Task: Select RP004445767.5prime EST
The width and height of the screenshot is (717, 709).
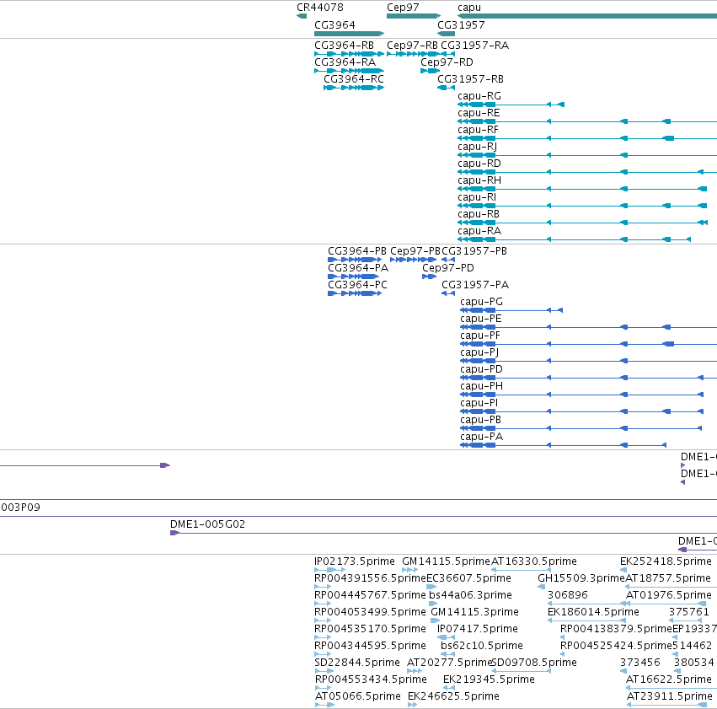Action: tap(323, 604)
